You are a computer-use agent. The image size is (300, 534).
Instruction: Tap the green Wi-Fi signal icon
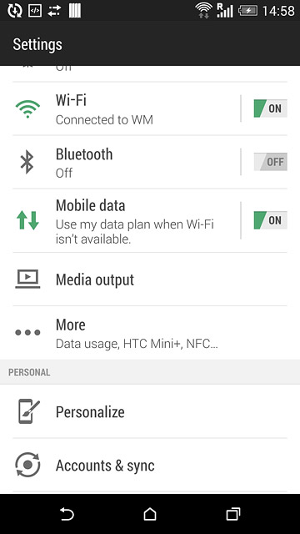tap(27, 108)
